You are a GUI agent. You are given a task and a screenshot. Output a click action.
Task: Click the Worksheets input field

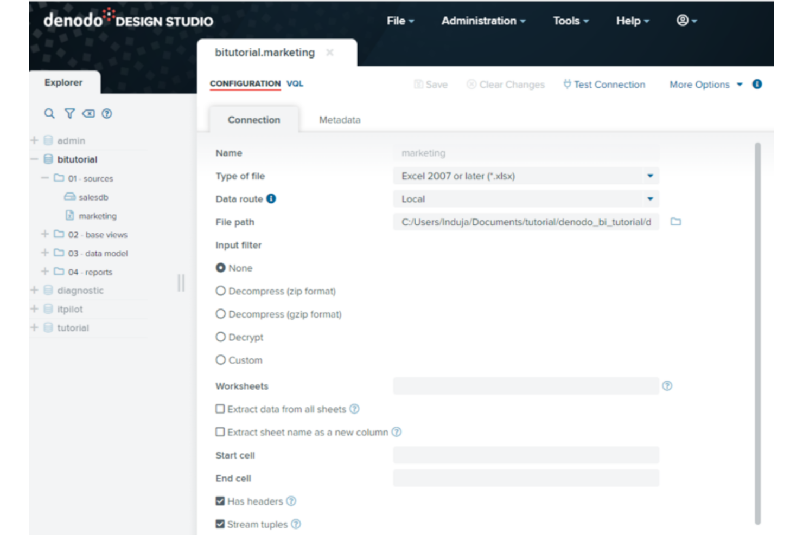tap(526, 386)
